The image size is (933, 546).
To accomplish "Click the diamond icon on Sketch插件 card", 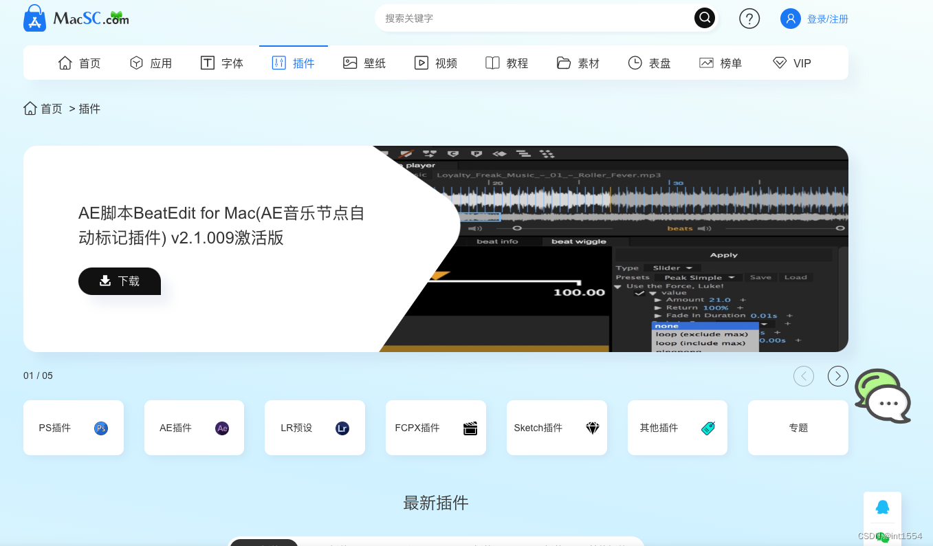I will [x=591, y=428].
